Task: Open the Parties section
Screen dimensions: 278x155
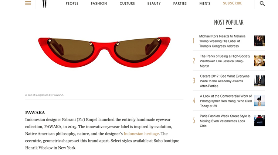Action: click(180, 3)
